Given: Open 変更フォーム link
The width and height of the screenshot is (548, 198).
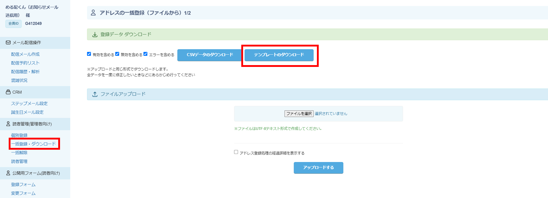Looking at the screenshot, I should pos(23,193).
